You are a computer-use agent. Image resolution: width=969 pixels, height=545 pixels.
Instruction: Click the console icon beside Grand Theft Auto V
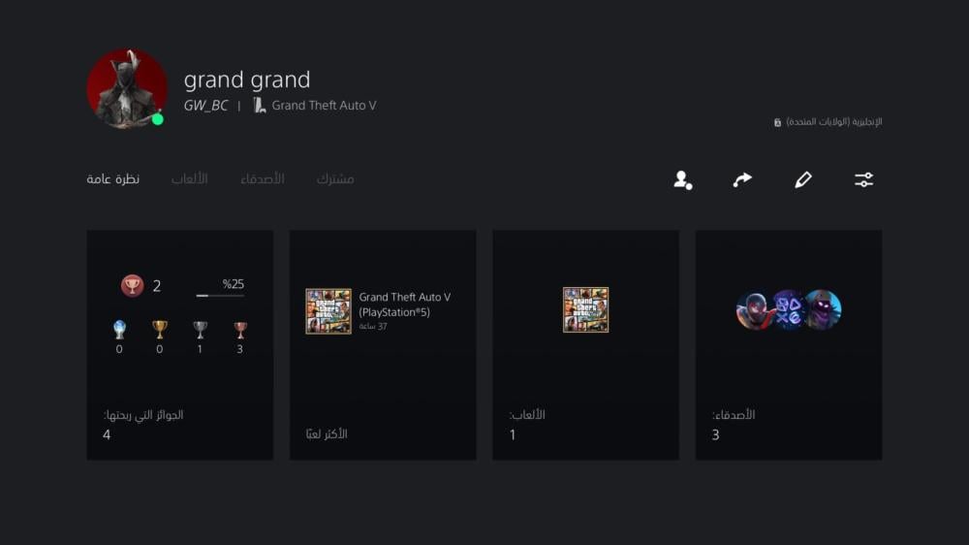[x=260, y=105]
